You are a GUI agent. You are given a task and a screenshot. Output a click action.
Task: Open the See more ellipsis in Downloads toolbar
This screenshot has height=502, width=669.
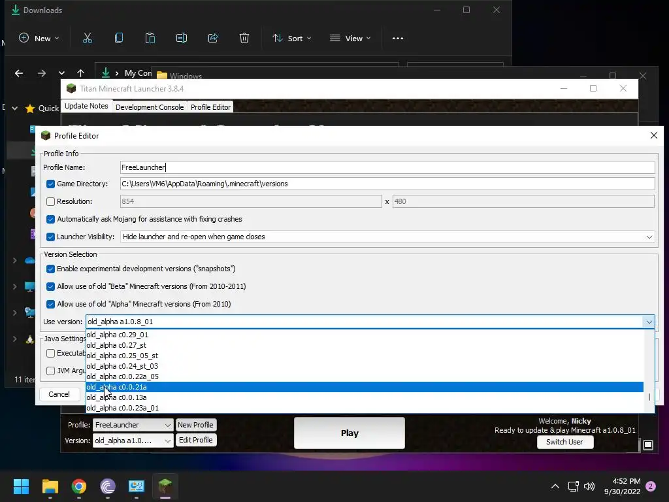click(398, 39)
